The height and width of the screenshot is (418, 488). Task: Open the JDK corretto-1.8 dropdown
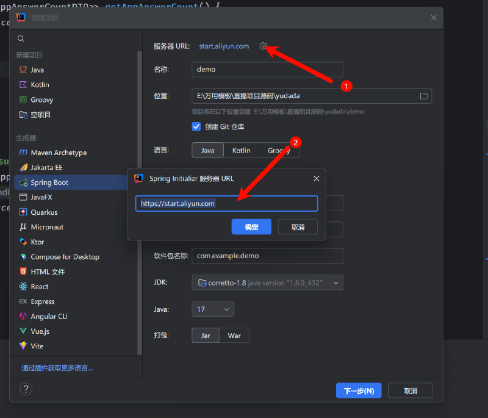267,283
